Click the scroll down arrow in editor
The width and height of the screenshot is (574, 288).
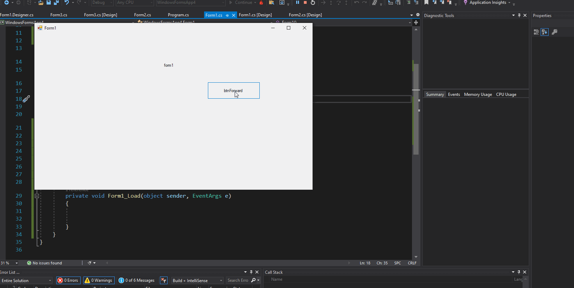416,257
